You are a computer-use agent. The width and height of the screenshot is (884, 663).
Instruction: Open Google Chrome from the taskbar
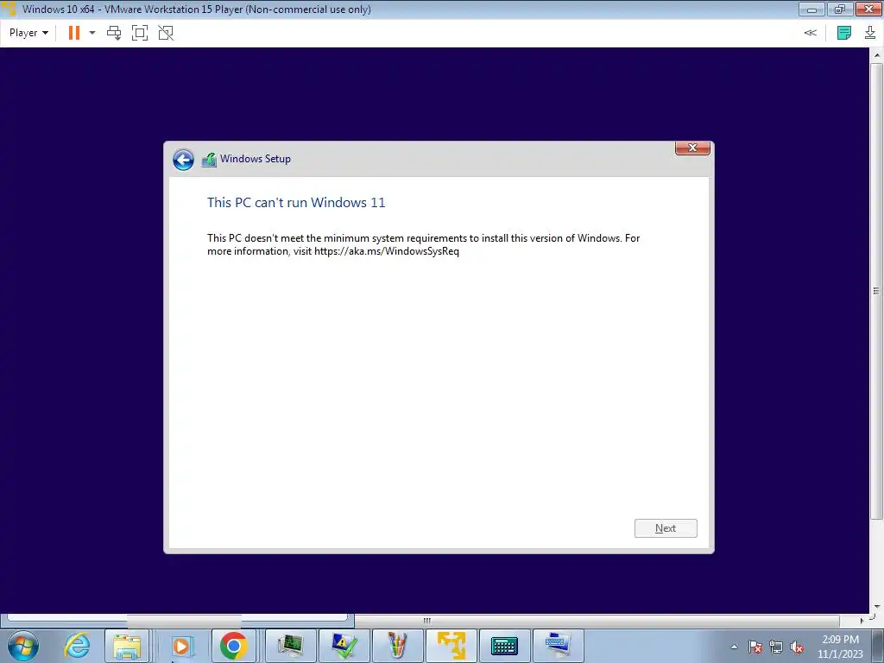coord(233,646)
